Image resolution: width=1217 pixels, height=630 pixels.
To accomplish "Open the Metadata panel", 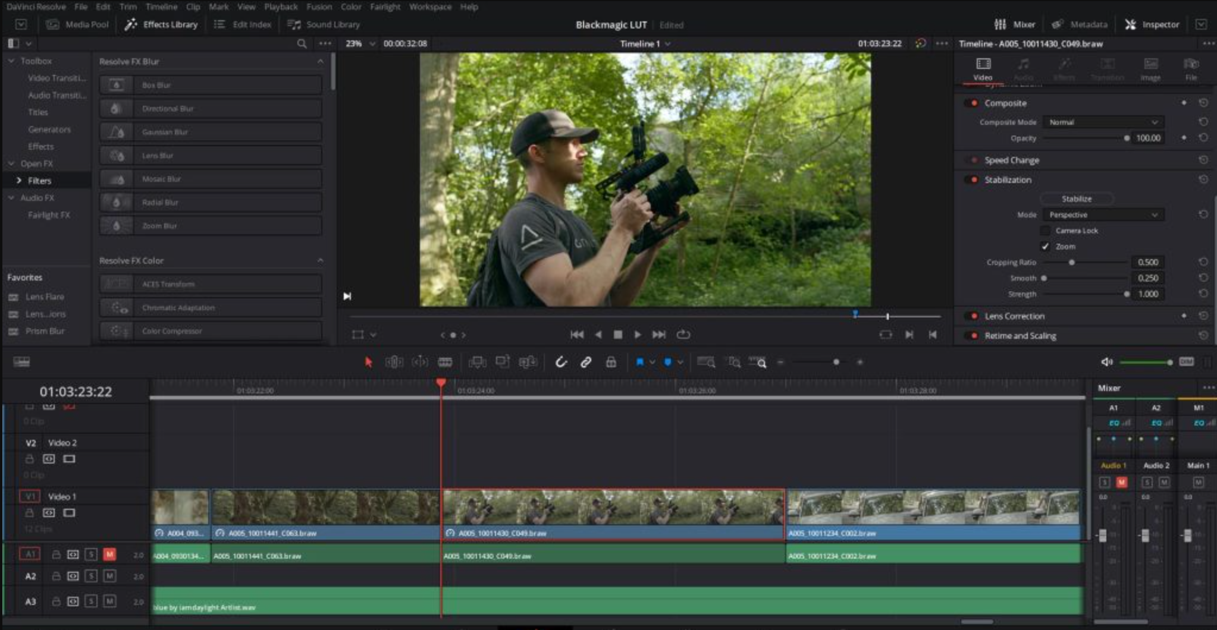I will 1083,24.
